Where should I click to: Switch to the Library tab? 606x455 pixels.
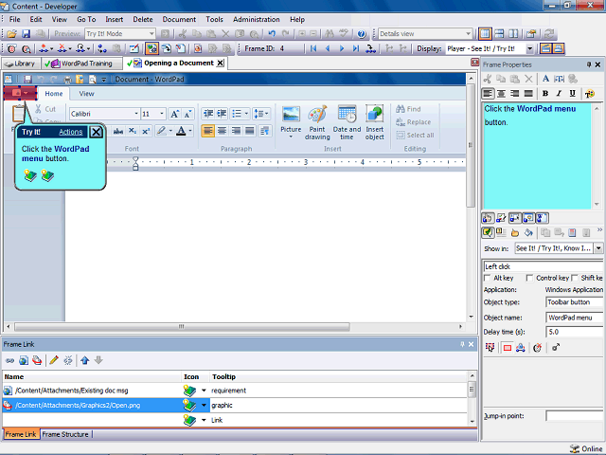[21, 64]
